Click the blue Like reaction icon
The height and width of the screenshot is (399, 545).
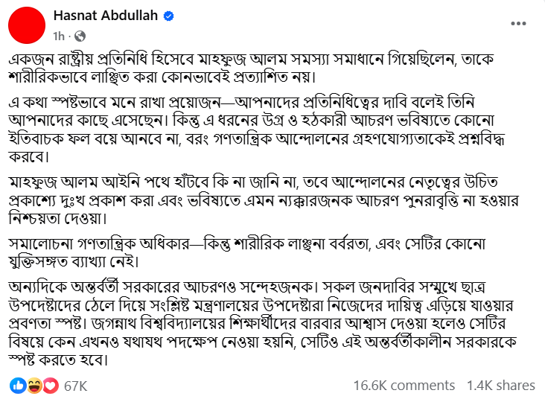[18, 386]
